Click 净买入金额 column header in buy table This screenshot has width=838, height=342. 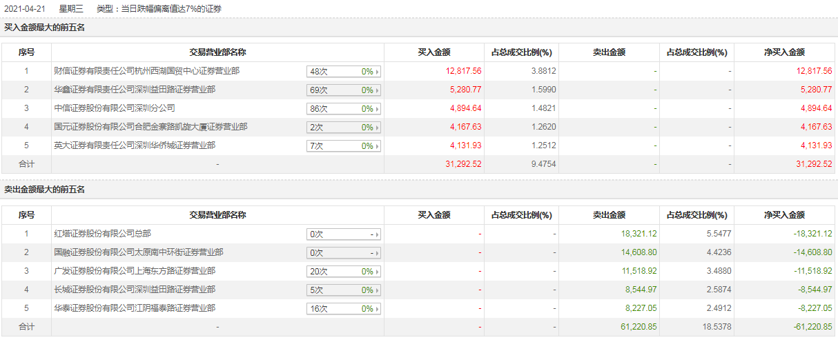click(x=784, y=52)
